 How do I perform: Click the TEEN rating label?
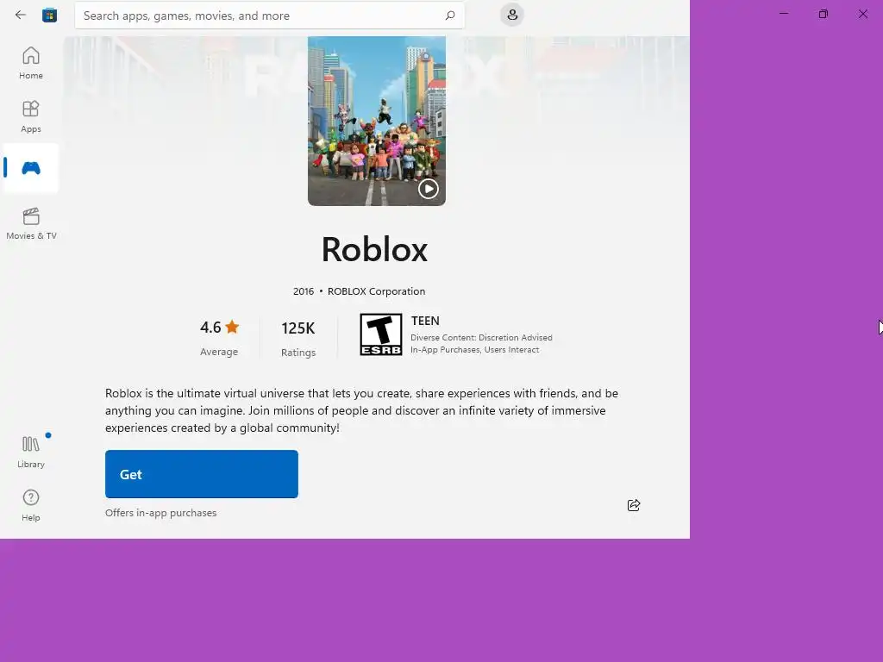[x=425, y=321]
